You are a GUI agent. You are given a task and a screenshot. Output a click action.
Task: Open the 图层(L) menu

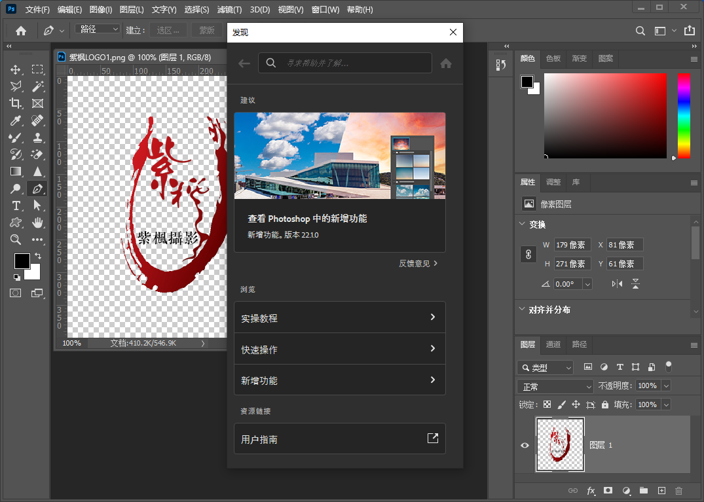click(132, 9)
